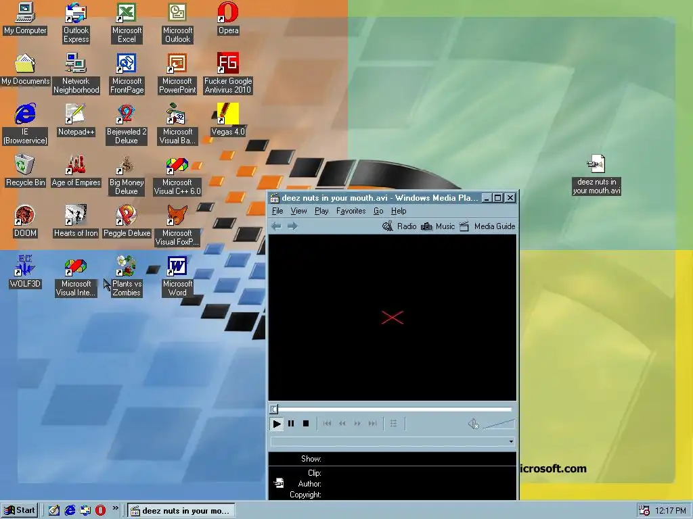Viewport: 693px width, 519px height.
Task: Click Stop button in Media Player
Action: point(305,424)
